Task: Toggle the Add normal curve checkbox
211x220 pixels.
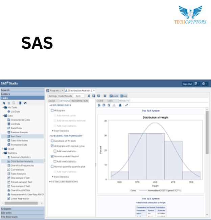Action: coord(55,115)
